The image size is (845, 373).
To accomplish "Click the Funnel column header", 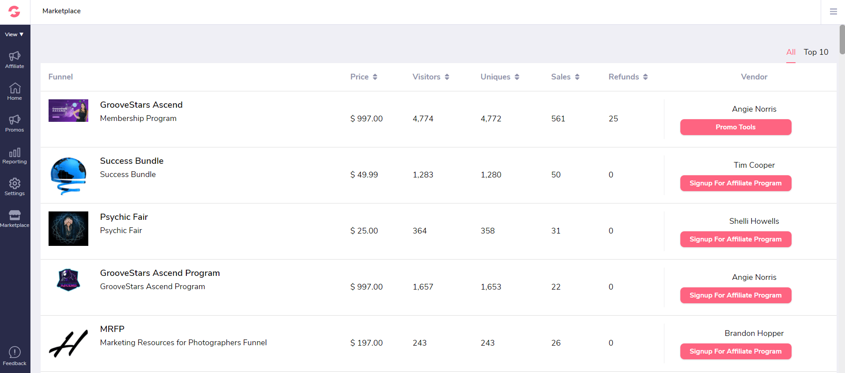I will (60, 77).
